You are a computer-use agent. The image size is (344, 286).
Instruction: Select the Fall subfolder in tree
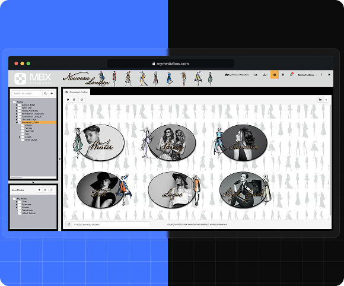[x=27, y=134]
